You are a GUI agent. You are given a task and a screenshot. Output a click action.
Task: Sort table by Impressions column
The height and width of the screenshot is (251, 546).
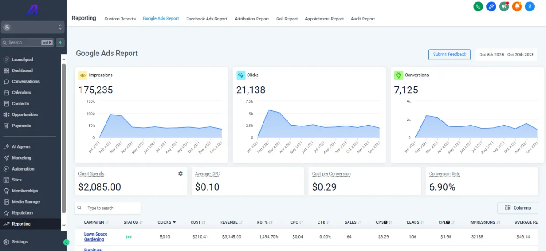(x=485, y=222)
